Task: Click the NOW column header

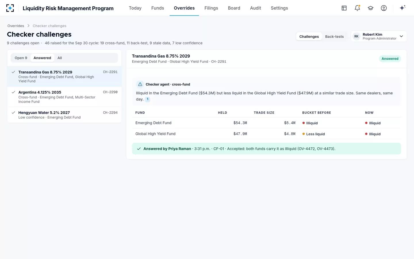Action: click(x=369, y=113)
